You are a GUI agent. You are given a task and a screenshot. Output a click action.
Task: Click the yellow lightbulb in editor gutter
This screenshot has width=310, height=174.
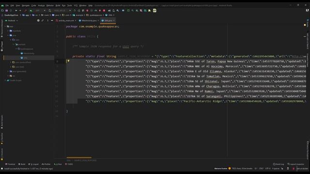coord(68,61)
